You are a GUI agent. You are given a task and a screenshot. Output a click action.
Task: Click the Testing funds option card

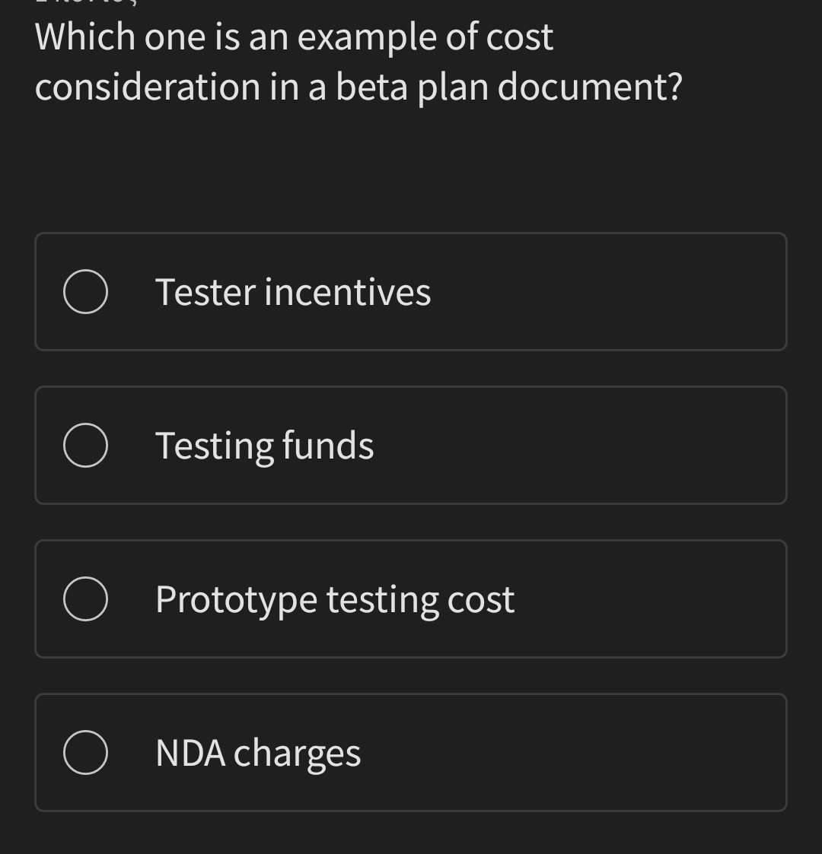coord(411,445)
